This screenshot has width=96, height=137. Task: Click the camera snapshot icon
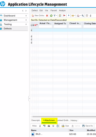point(49,126)
